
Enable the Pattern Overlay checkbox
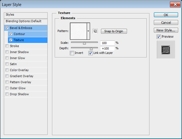(x=7, y=82)
